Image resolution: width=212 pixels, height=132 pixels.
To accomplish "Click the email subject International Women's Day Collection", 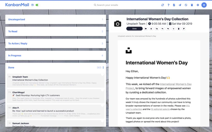I will coord(157,19).
